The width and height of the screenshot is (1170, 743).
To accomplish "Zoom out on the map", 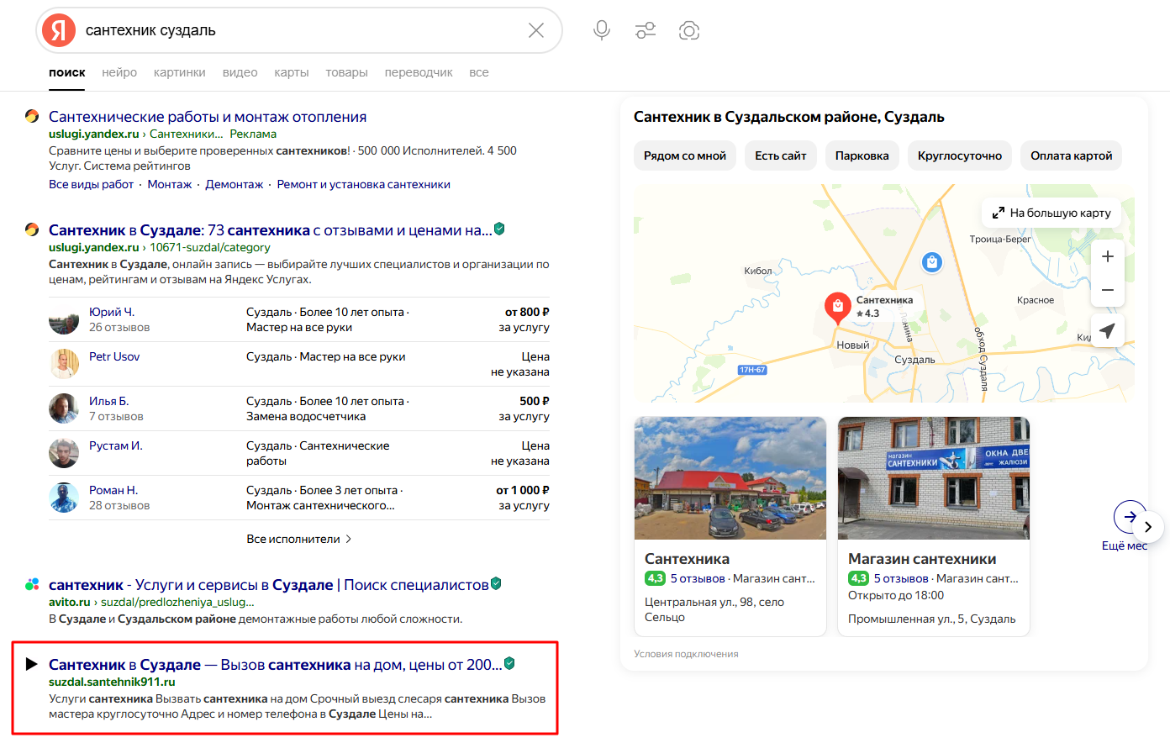I will pyautogui.click(x=1107, y=289).
